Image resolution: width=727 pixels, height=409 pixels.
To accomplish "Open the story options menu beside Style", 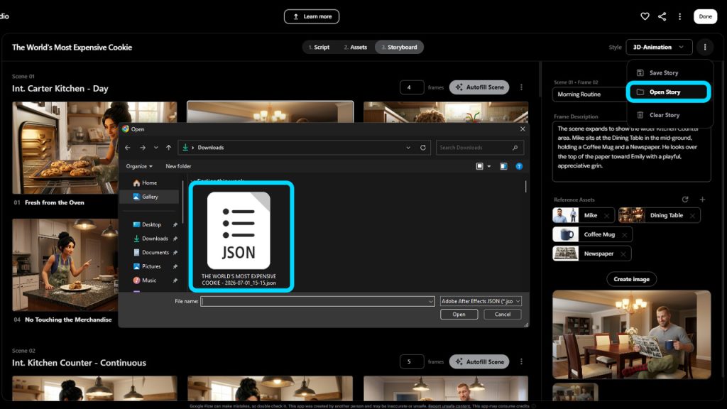I will (705, 47).
